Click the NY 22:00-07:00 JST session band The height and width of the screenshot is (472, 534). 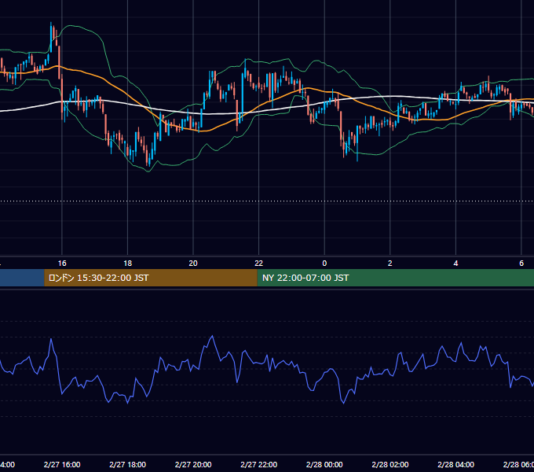(395, 278)
